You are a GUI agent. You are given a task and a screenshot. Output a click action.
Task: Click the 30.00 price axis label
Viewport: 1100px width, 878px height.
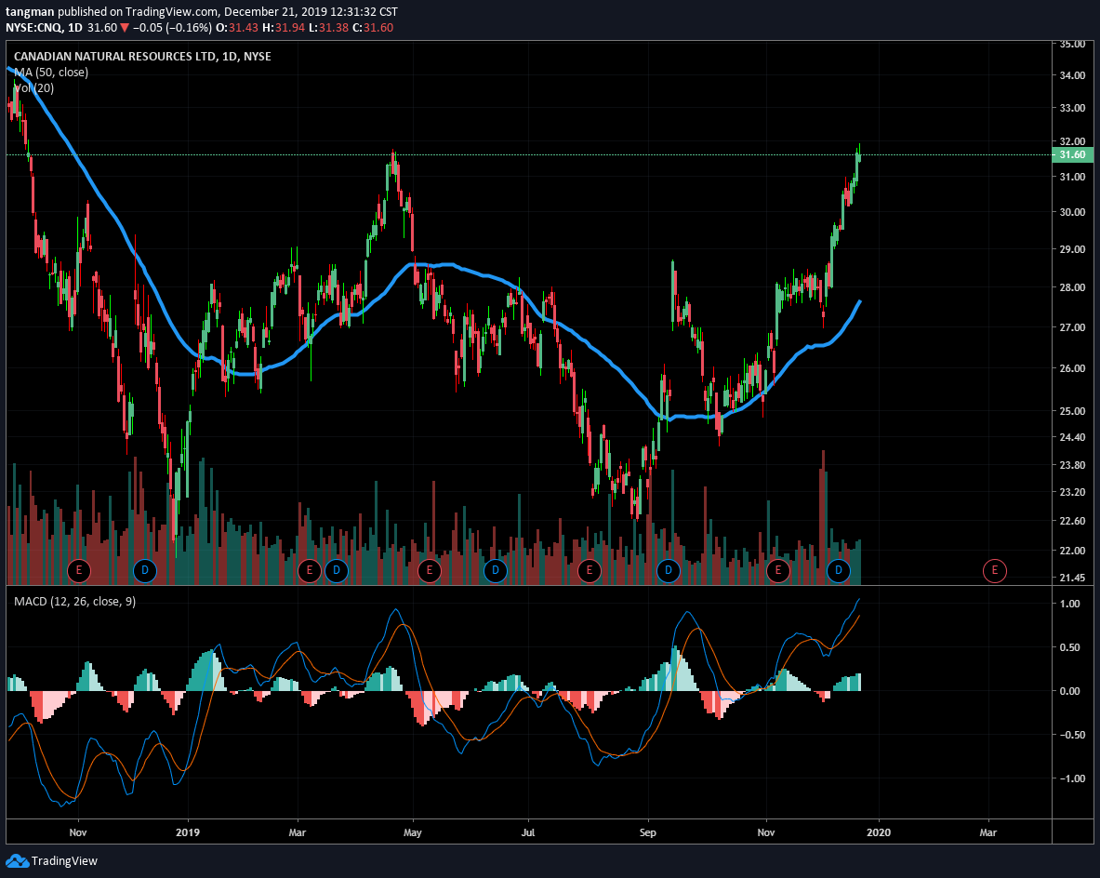1073,212
